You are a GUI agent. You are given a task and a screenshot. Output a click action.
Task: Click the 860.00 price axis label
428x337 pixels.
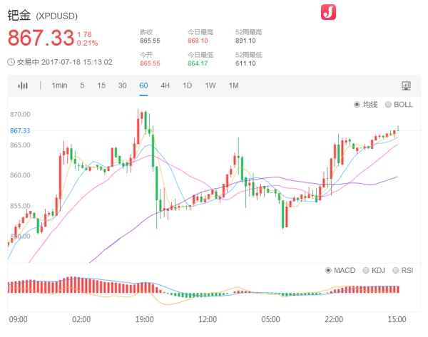20,175
